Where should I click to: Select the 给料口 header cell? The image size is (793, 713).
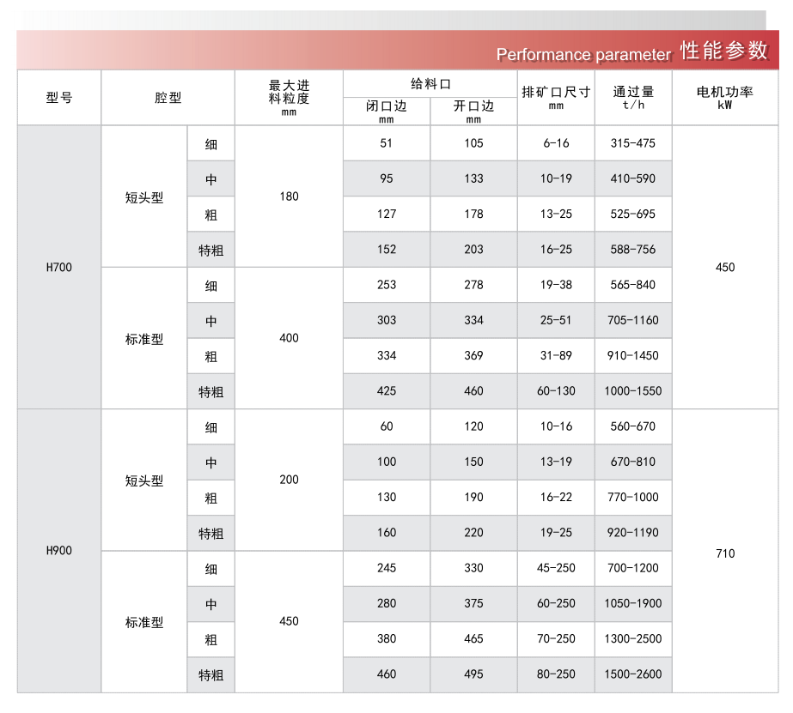pyautogui.click(x=430, y=84)
